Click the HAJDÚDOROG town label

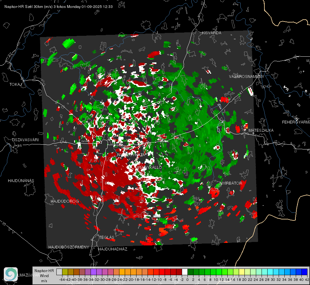65,201
